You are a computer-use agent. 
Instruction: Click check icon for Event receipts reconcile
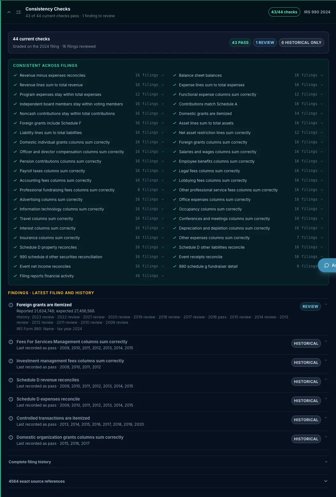(x=174, y=257)
